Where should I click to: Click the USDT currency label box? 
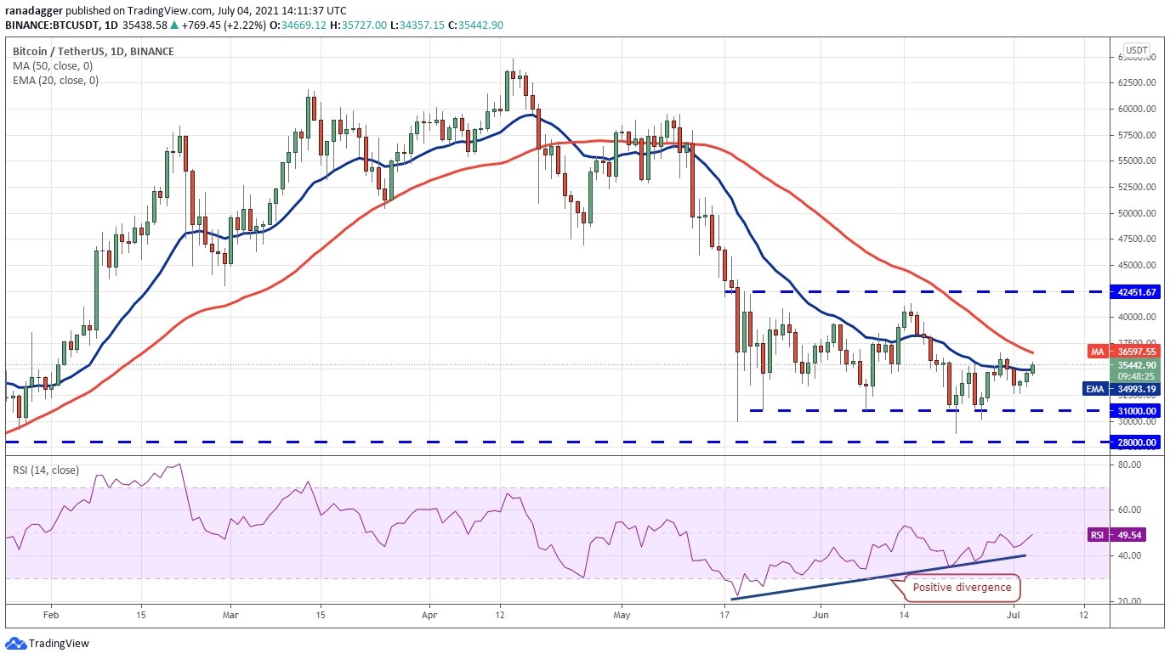(1137, 50)
